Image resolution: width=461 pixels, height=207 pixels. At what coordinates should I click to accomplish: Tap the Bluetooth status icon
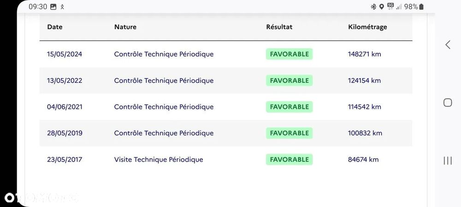373,6
